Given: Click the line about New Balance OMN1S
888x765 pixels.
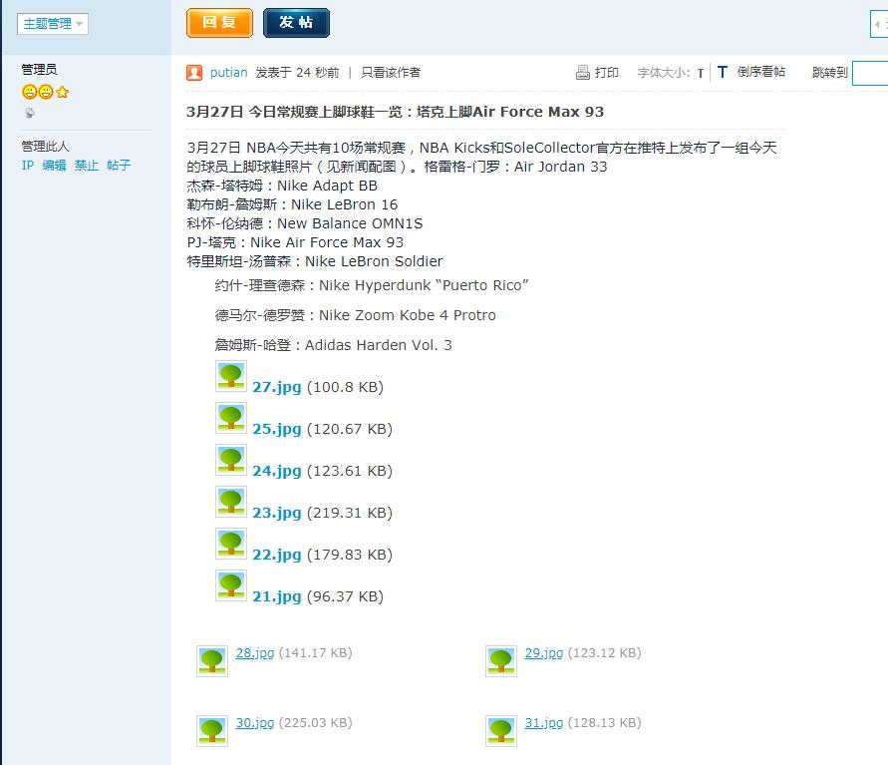Looking at the screenshot, I should (x=305, y=223).
